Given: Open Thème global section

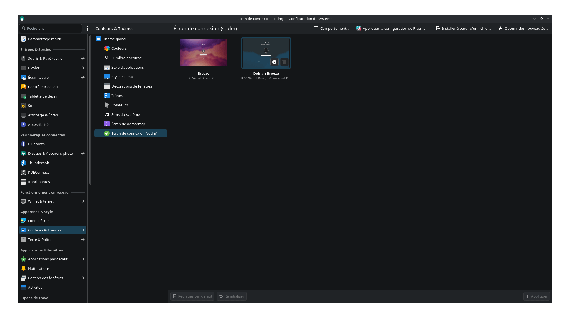Looking at the screenshot, I should point(131,39).
